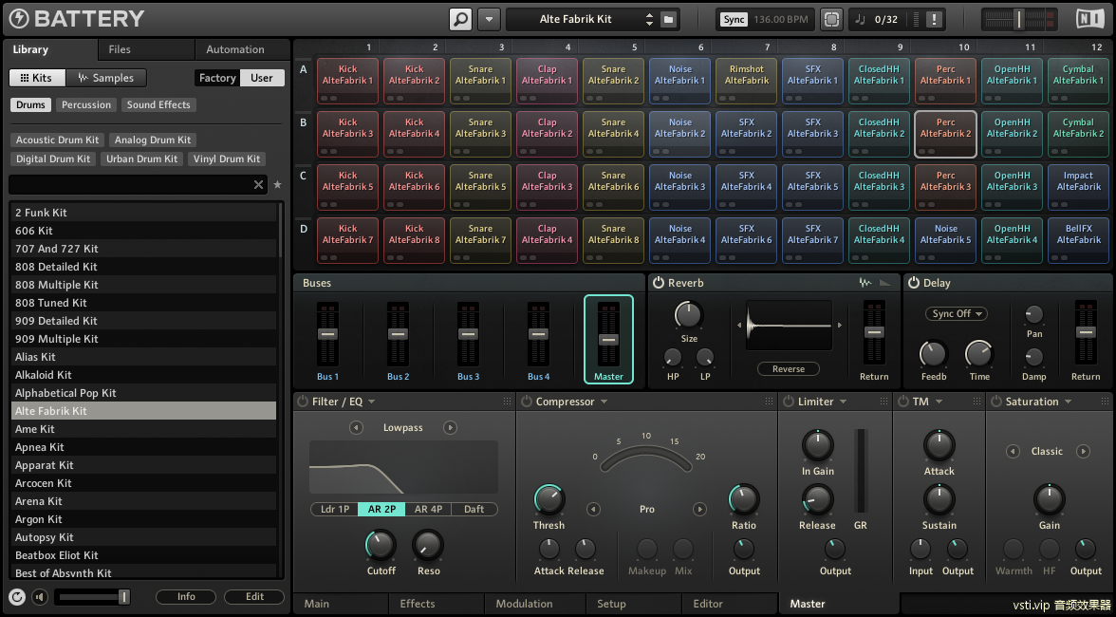
Task: Select next compressor mode arrow near Pro
Action: pyautogui.click(x=699, y=509)
